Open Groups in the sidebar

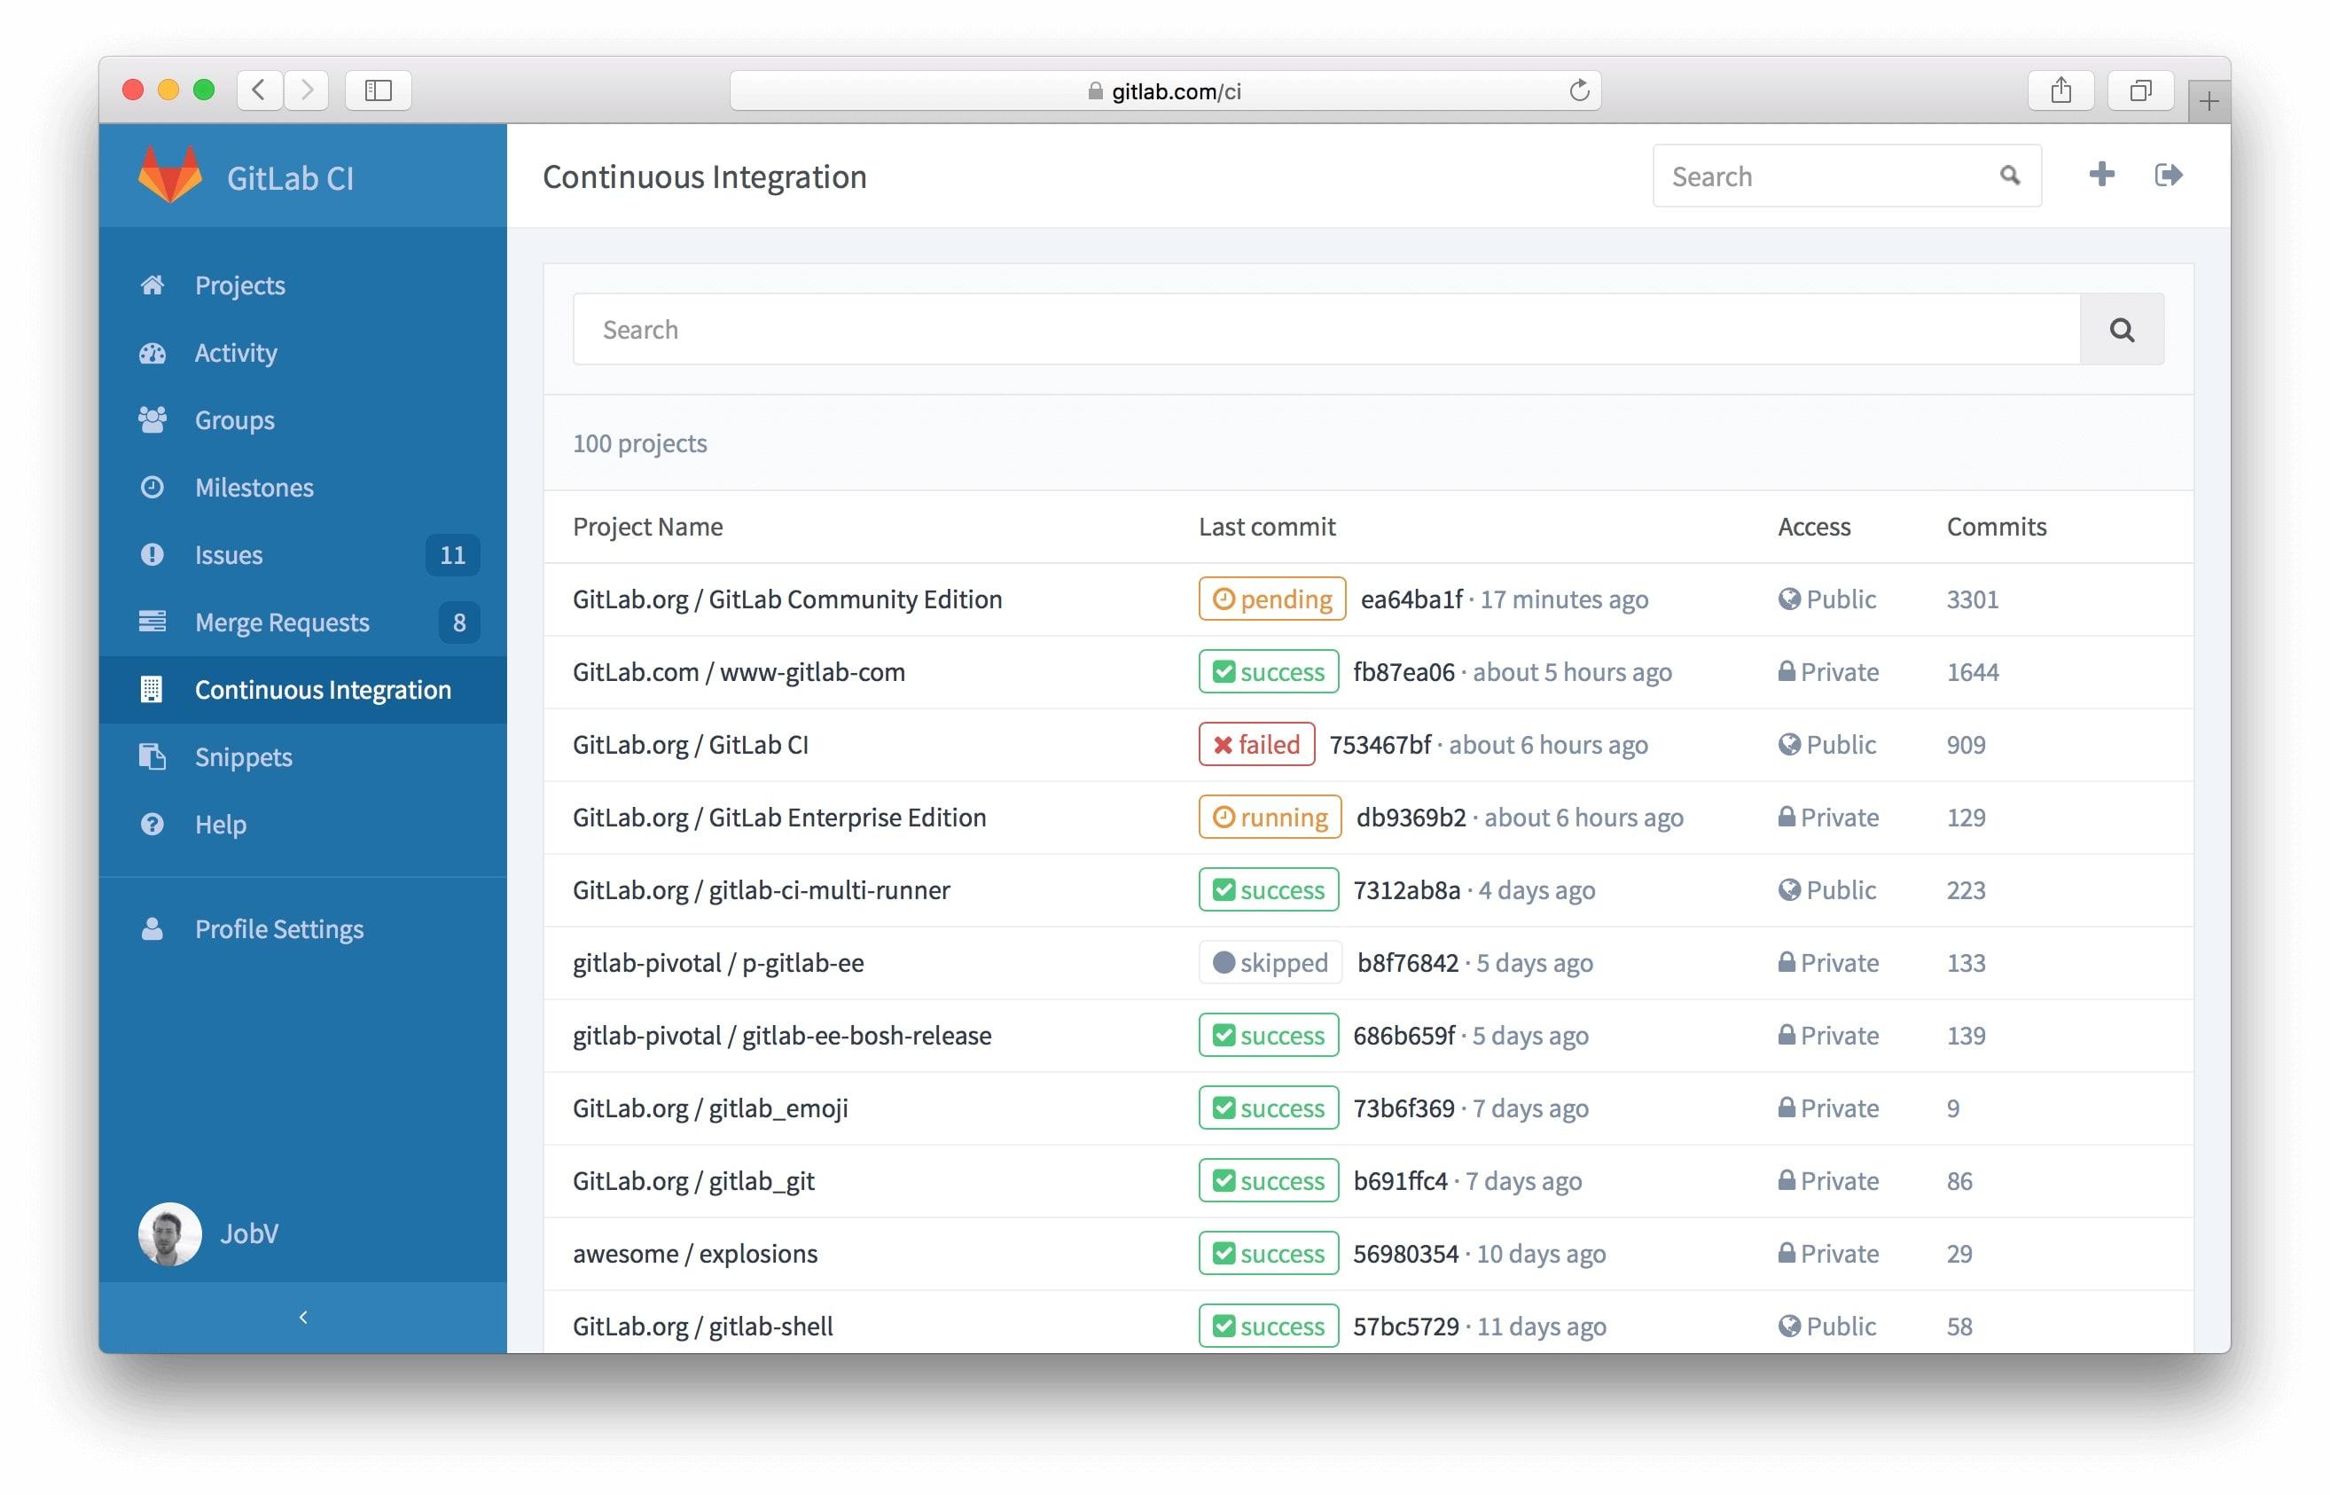click(302, 419)
